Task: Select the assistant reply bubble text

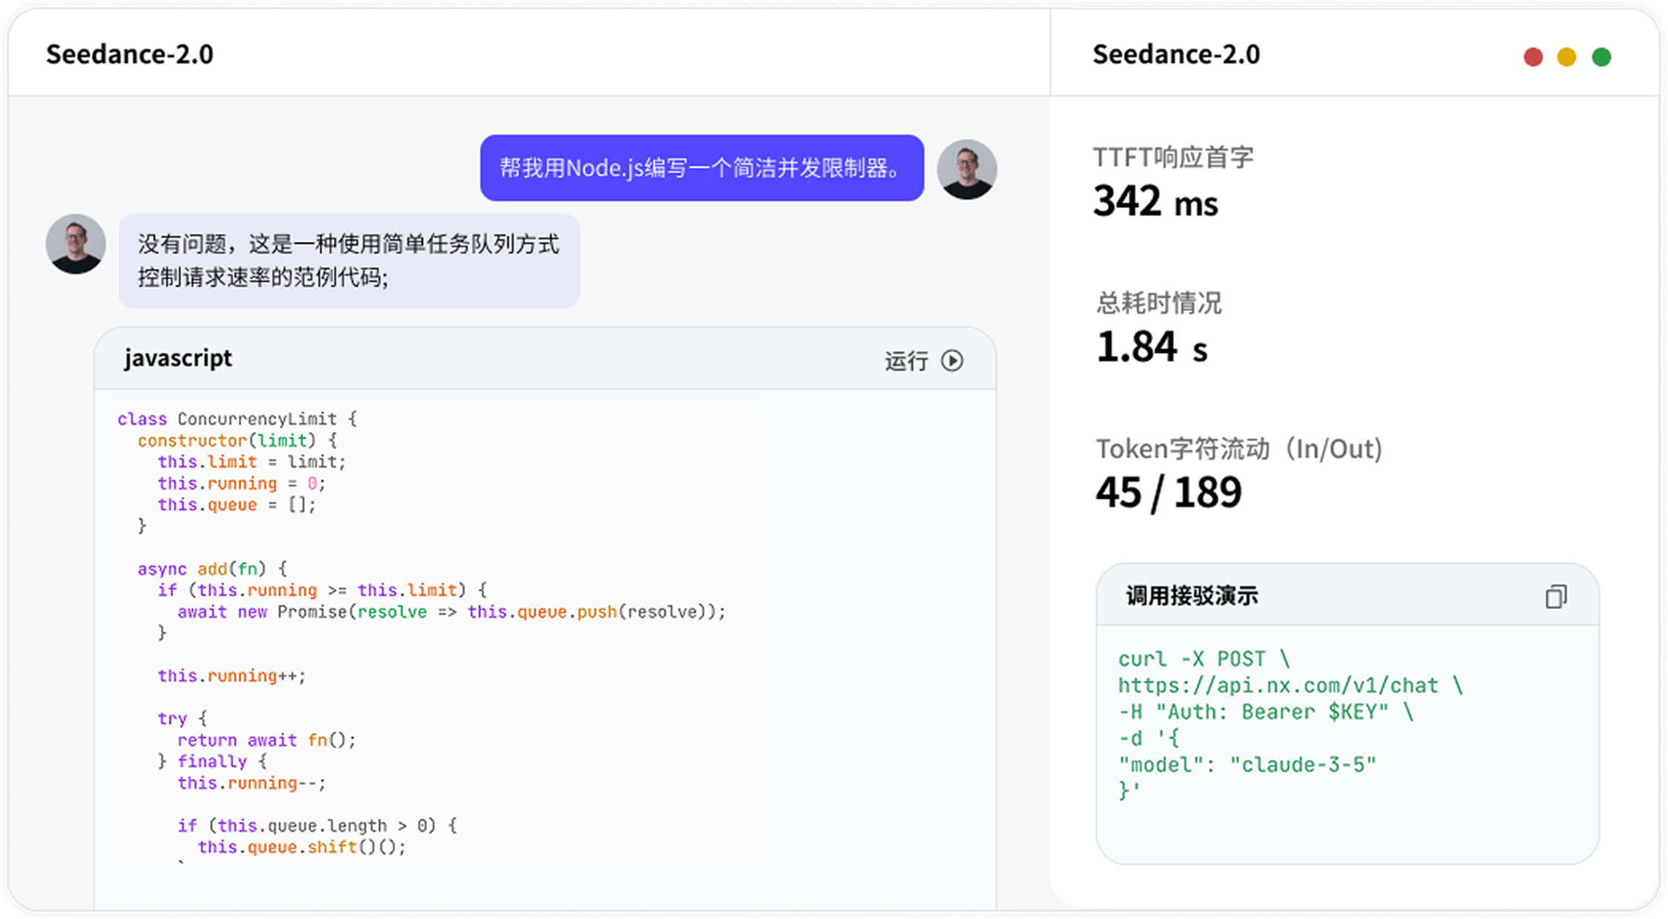Action: pyautogui.click(x=349, y=261)
